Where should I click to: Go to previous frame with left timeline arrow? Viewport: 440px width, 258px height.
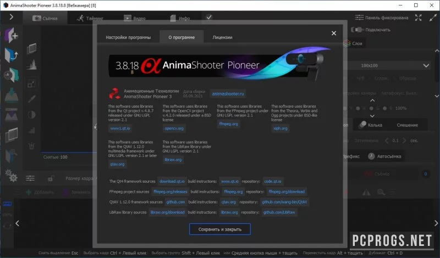pos(18,223)
